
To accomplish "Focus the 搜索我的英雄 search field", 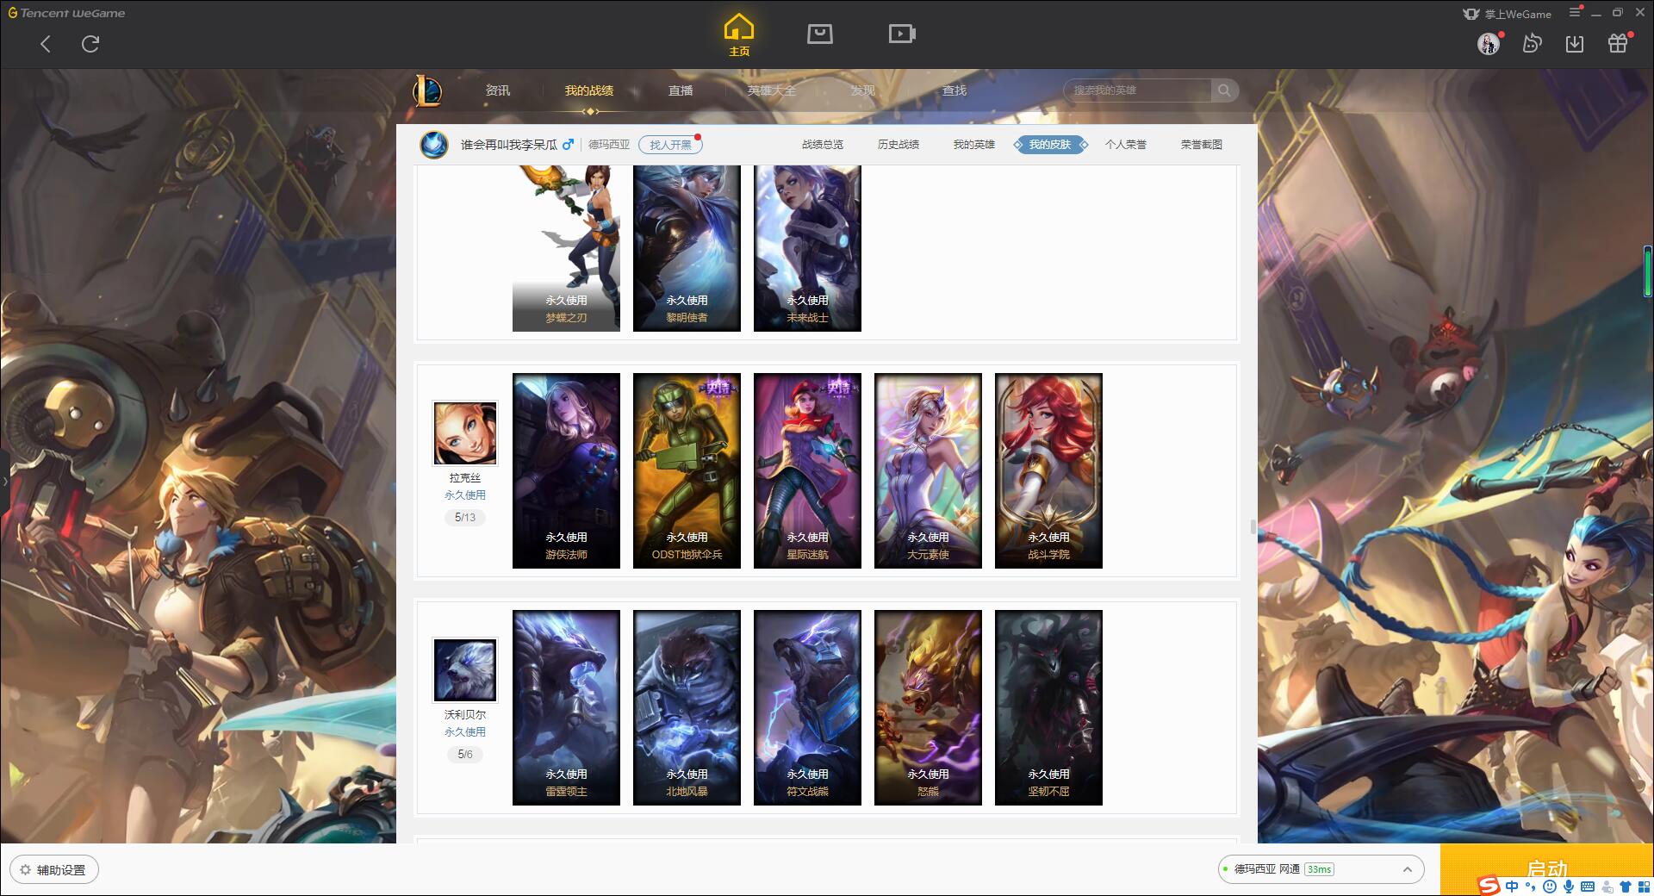I will (x=1137, y=90).
